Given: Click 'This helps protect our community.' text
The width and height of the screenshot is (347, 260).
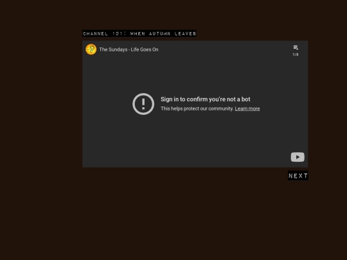Looking at the screenshot, I should 197,108.
